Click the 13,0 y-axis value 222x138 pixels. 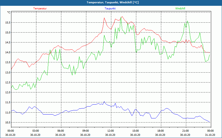pyautogui.click(x=8, y=72)
